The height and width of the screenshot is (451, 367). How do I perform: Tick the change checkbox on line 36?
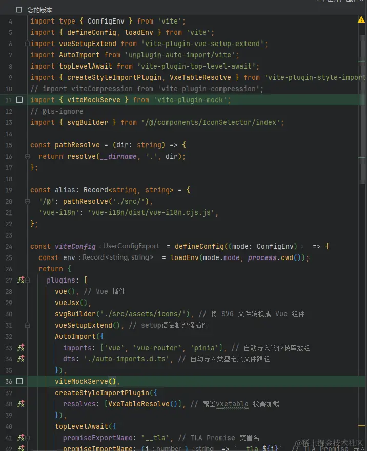pos(19,381)
